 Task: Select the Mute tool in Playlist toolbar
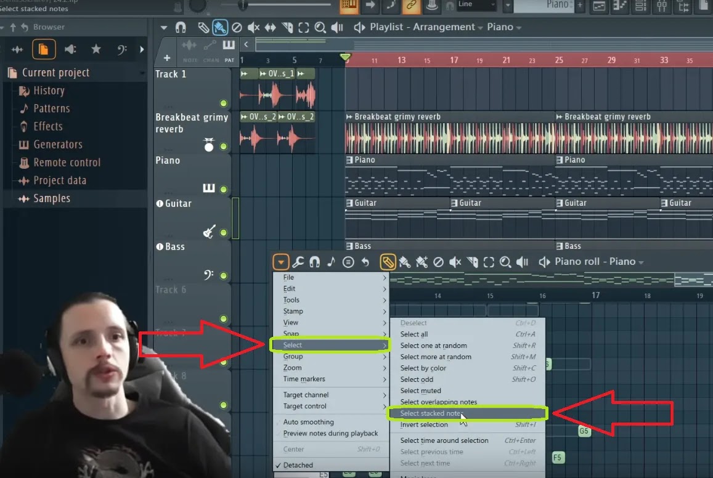pyautogui.click(x=253, y=27)
